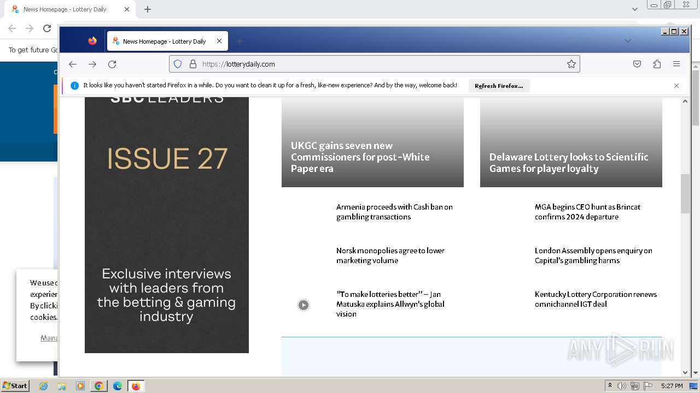
Task: Reload lotterydaily.com in Firefox
Action: click(x=112, y=64)
